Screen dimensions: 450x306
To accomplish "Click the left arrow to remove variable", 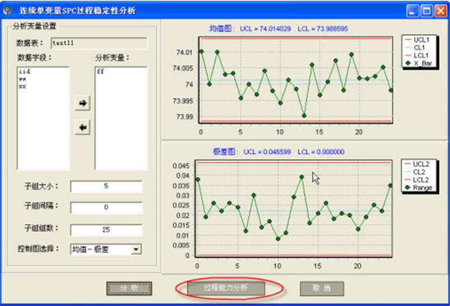I will [x=83, y=127].
